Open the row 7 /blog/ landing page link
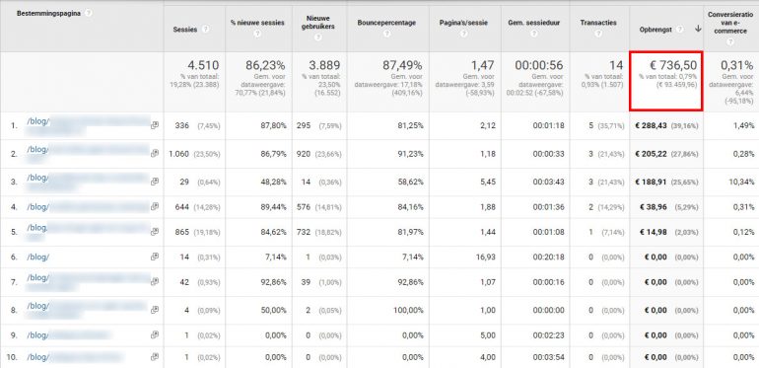The width and height of the screenshot is (759, 368). click(37, 277)
